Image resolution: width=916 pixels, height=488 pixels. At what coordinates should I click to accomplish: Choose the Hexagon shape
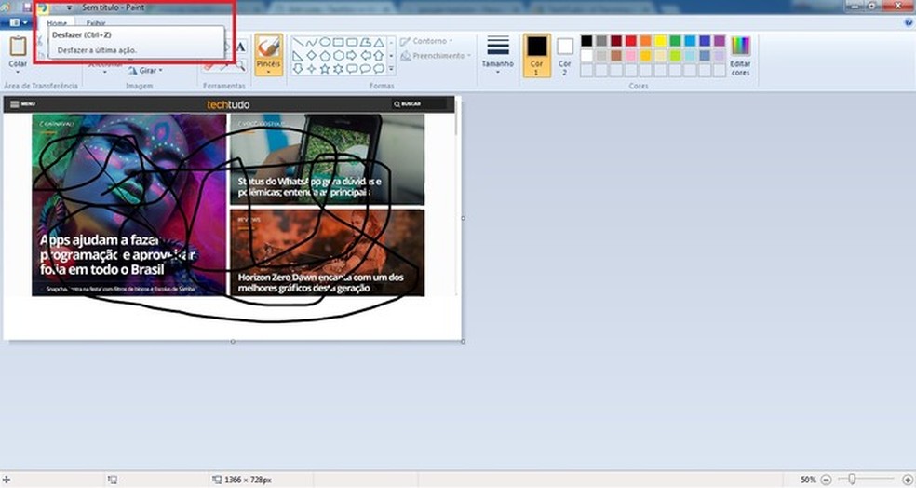point(338,56)
